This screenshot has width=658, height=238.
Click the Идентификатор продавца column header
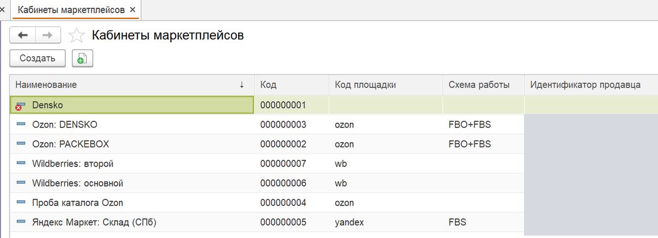click(x=591, y=85)
